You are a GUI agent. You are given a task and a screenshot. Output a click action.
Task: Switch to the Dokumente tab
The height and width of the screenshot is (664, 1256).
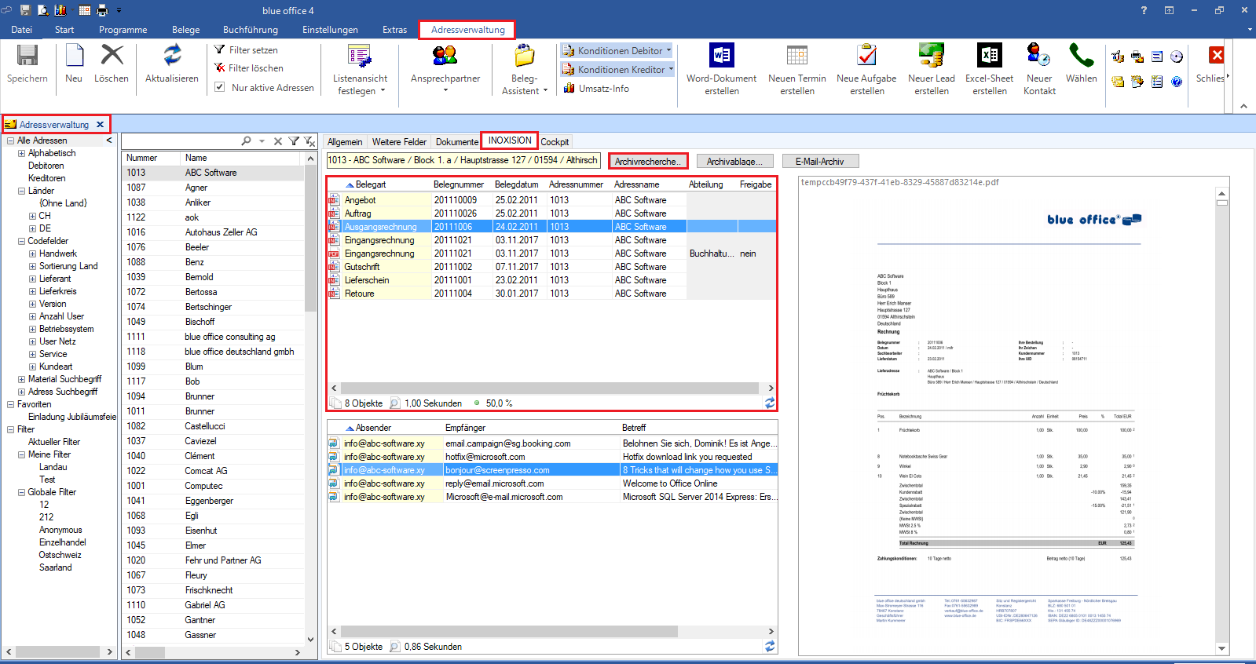point(457,142)
